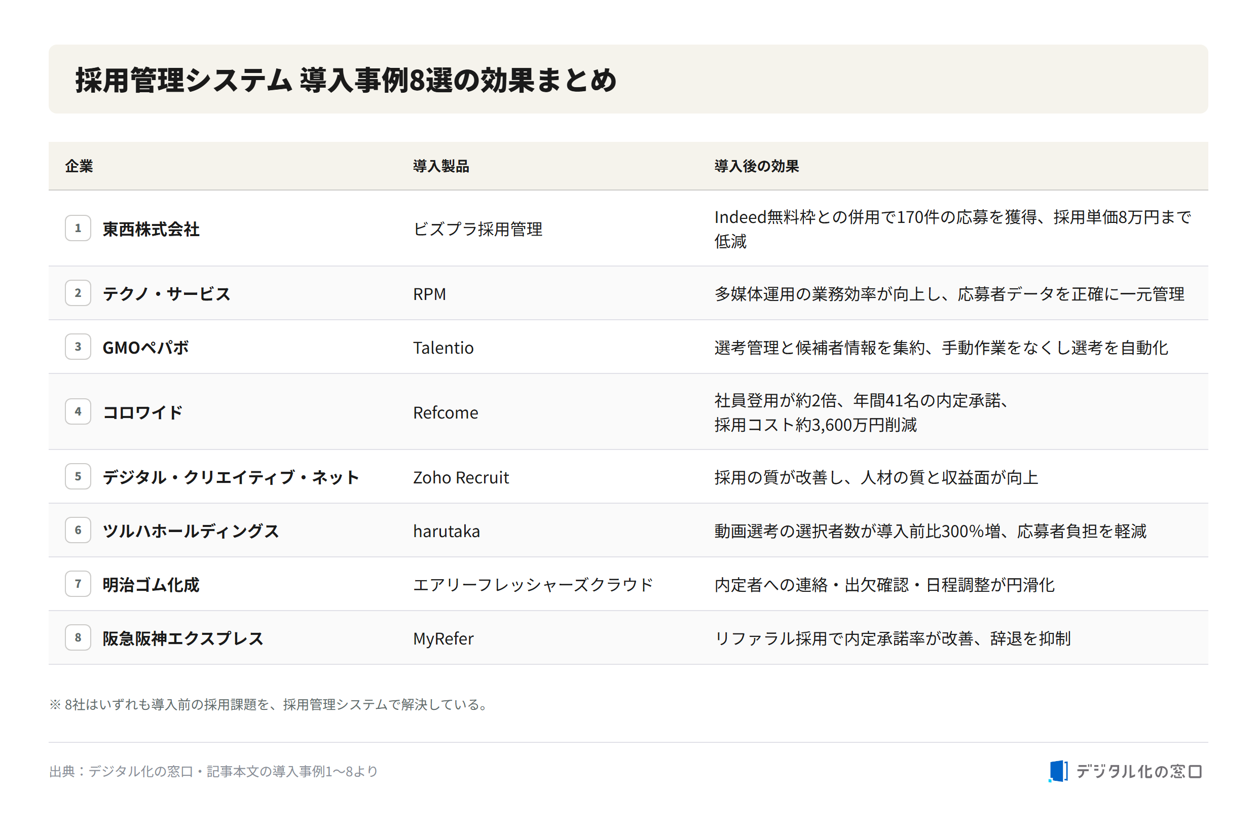The height and width of the screenshot is (830, 1257).
Task: Select the number 2 badge beside テクノ・サービス
Action: (x=78, y=293)
